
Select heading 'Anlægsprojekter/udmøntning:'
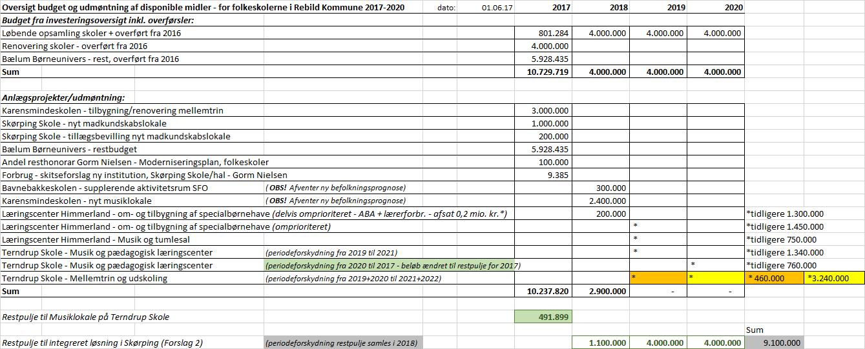pos(63,97)
